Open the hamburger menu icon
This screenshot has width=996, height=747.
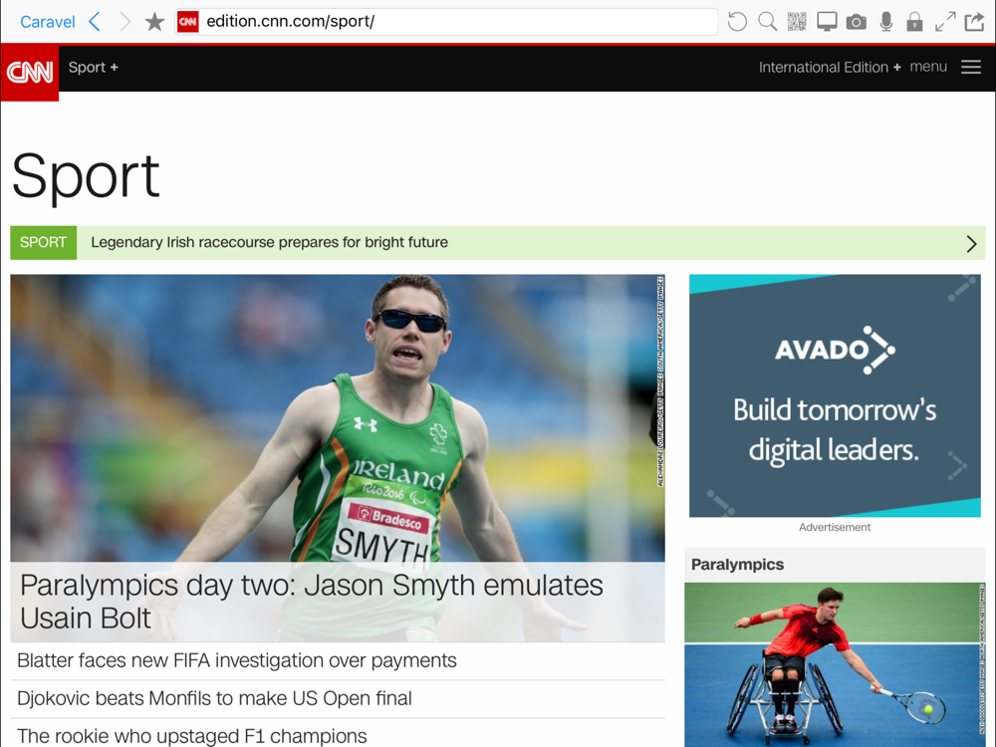970,67
